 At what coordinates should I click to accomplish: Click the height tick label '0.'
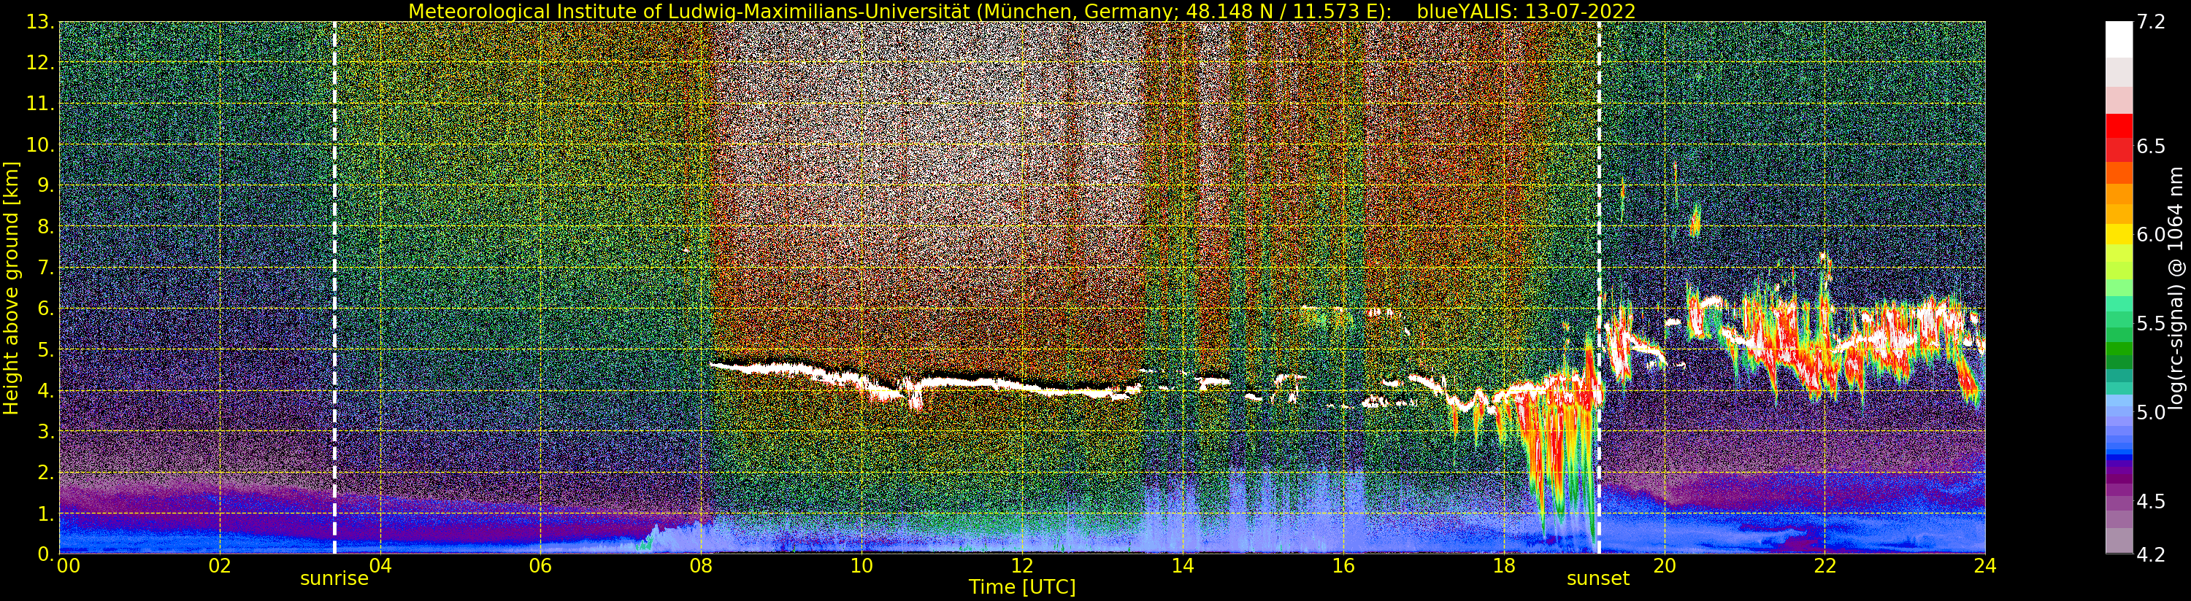click(45, 554)
